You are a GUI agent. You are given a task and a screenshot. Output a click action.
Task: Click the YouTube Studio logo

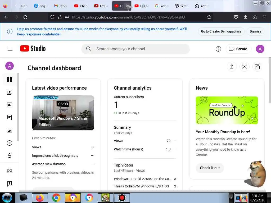tap(33, 49)
